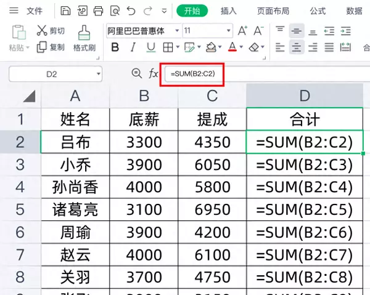Expand quick access toolbar dropdown

click(x=164, y=11)
